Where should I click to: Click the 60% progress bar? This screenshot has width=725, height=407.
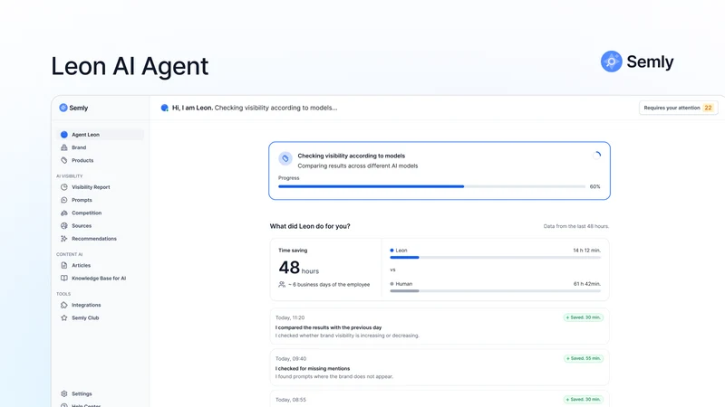click(432, 187)
